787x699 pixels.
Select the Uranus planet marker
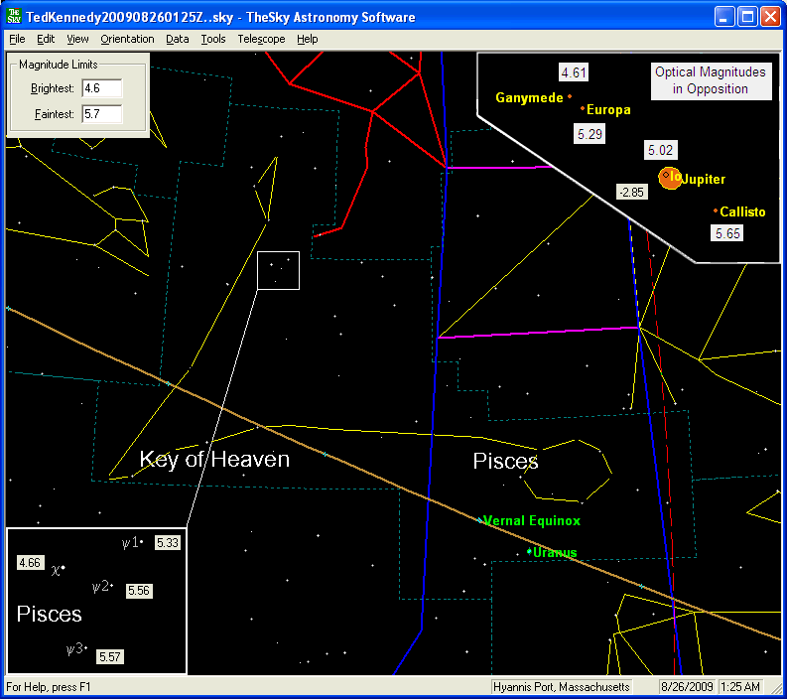pos(529,552)
